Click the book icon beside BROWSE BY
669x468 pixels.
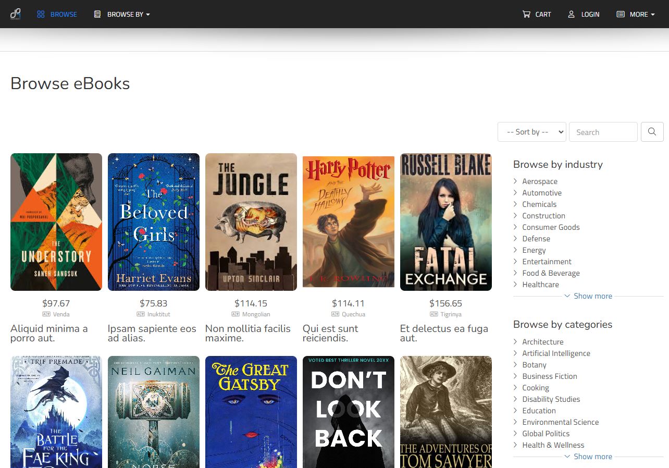click(97, 14)
